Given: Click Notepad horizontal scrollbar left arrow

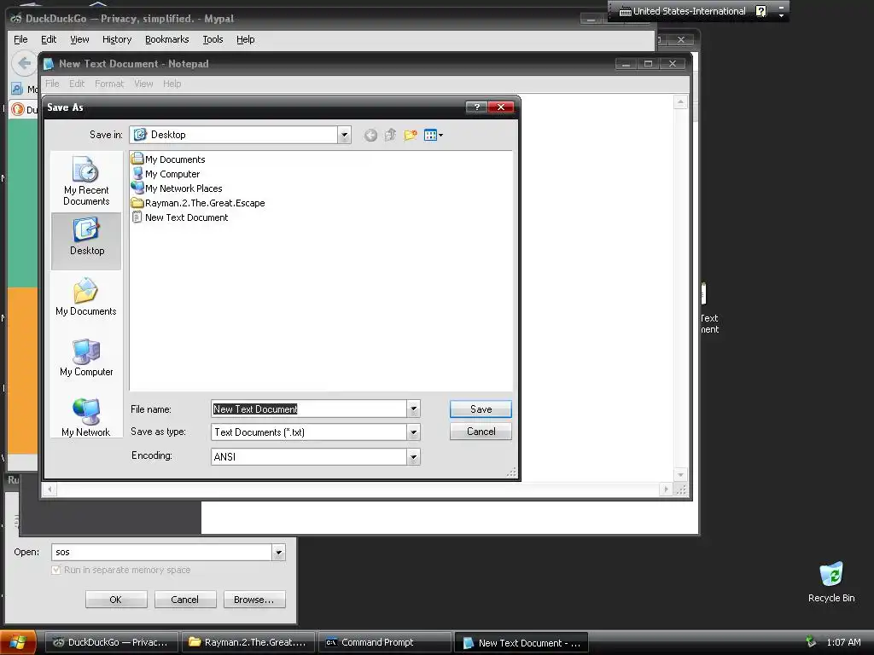Looking at the screenshot, I should (50, 489).
